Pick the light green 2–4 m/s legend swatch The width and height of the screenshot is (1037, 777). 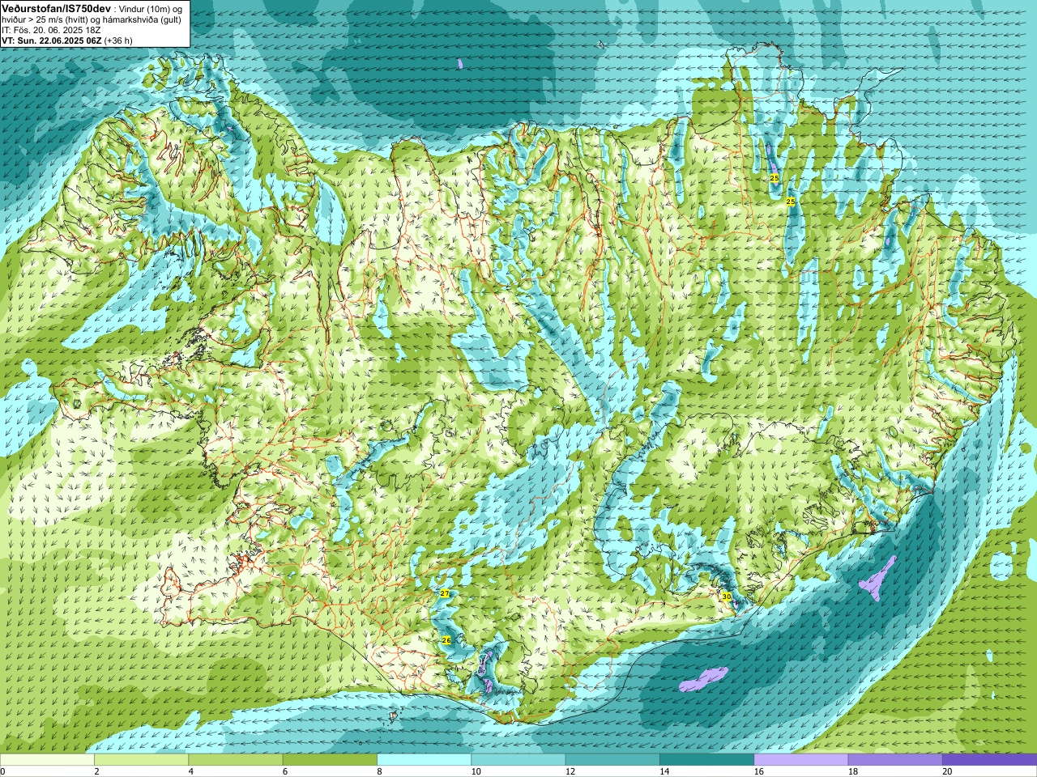[141, 760]
